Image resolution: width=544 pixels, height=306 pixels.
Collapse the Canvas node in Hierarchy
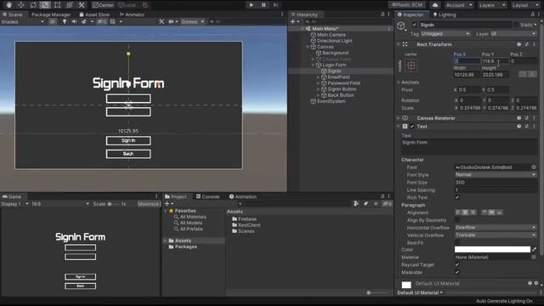pos(308,47)
